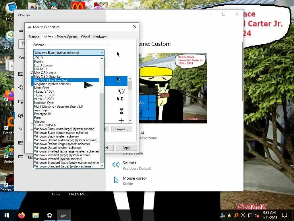The width and height of the screenshot is (294, 221).
Task: Click the network tray icon
Action: click(250, 215)
